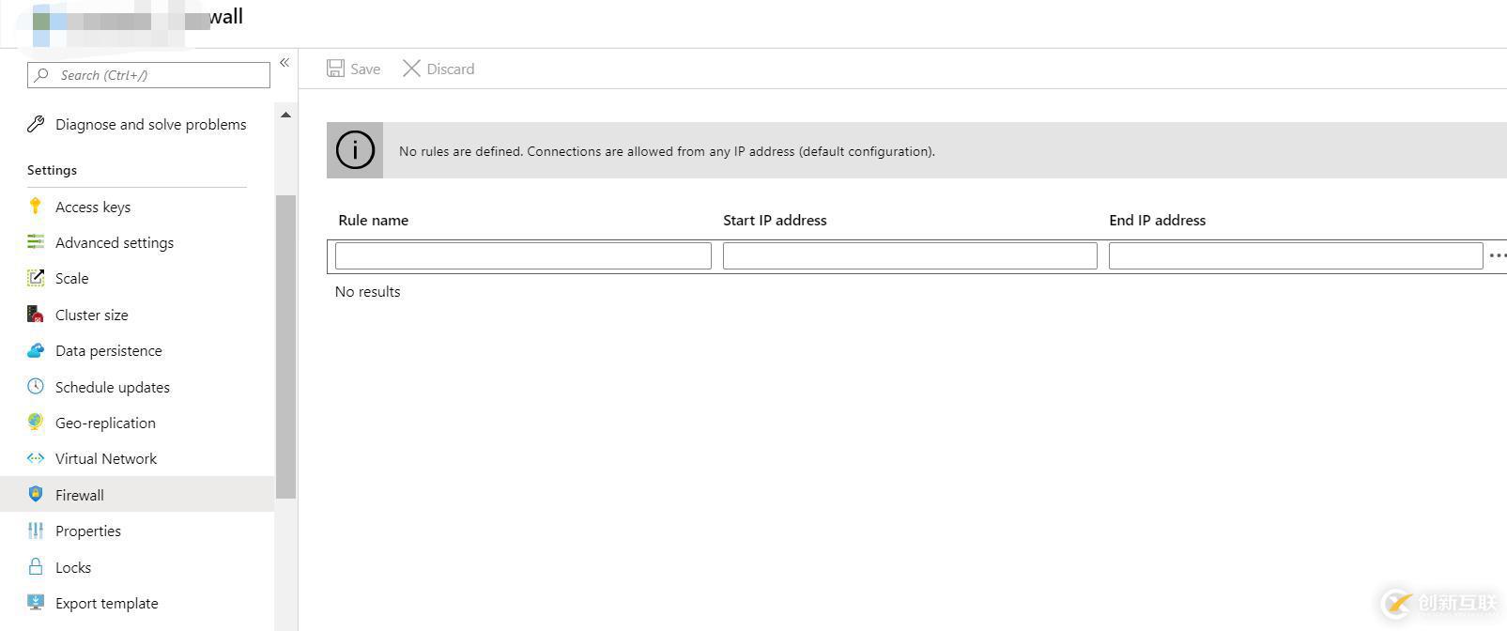This screenshot has height=631, width=1507.
Task: Open the context menu via the ellipsis button
Action: 1498,254
